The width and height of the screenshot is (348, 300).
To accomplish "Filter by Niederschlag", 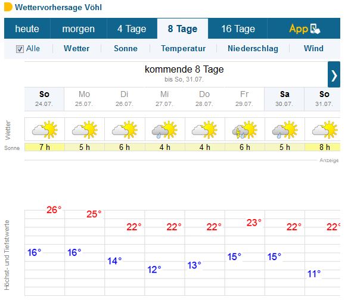I will [x=253, y=48].
